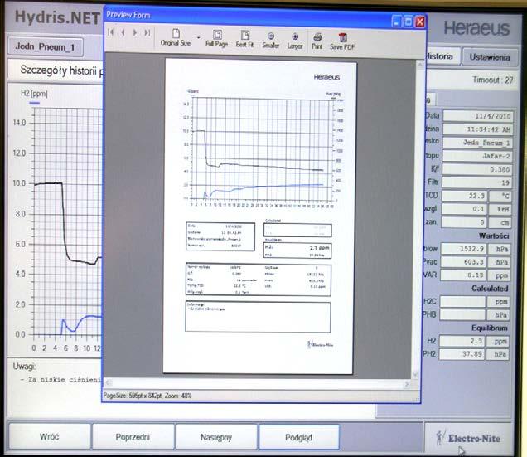Screen dimensions: 527x457
Task: Click the Equilibrium H2 value 2.3
Action: pyautogui.click(x=462, y=341)
